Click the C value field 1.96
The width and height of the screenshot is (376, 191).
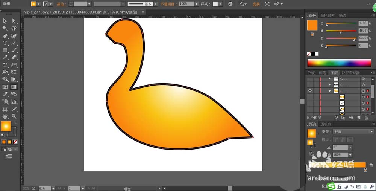pyautogui.click(x=363, y=23)
